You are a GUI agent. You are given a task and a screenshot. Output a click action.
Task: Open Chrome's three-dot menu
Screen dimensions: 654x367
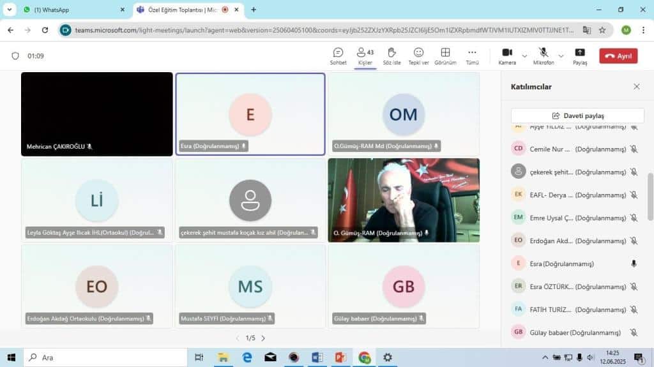point(643,30)
